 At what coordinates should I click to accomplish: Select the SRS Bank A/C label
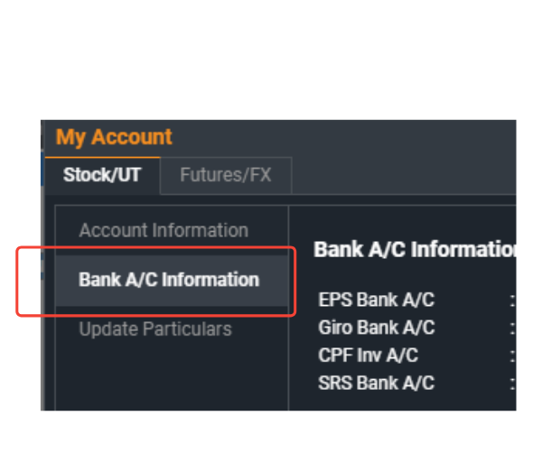click(x=376, y=383)
